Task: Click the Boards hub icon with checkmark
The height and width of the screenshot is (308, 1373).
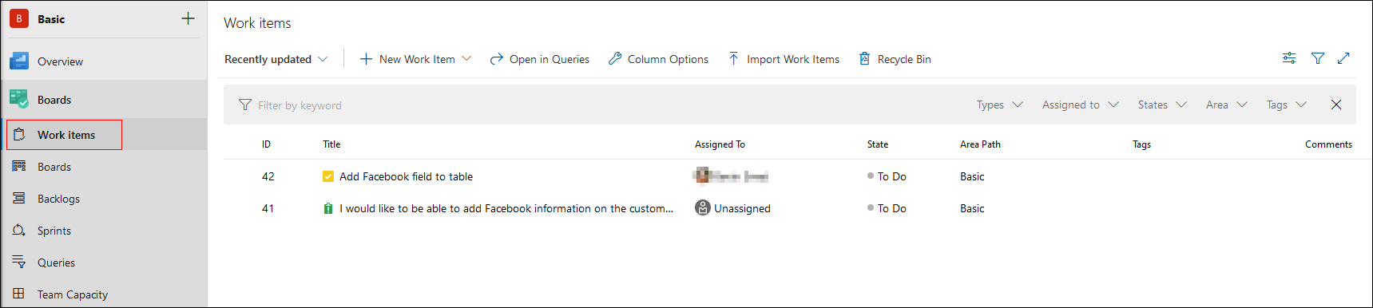Action: tap(19, 99)
